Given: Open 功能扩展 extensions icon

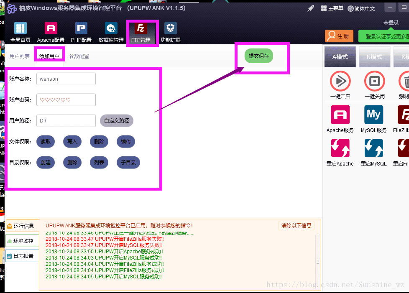Looking at the screenshot, I should (x=170, y=32).
